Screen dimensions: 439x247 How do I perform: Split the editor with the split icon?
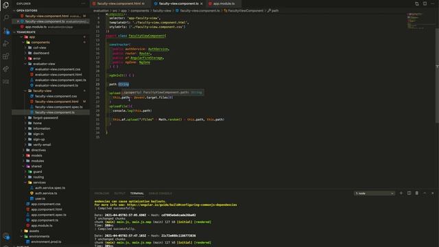425,3
